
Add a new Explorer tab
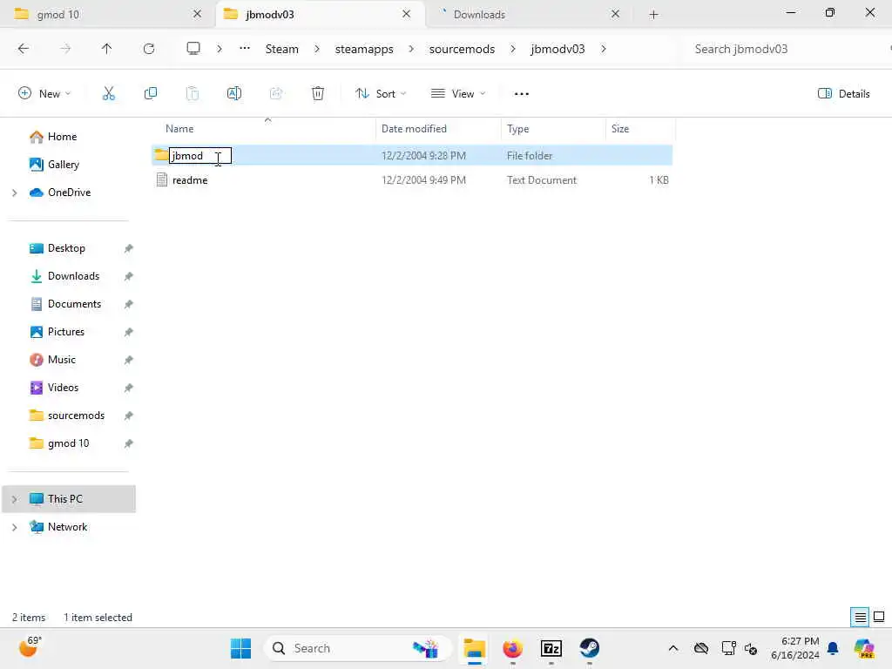tap(653, 14)
